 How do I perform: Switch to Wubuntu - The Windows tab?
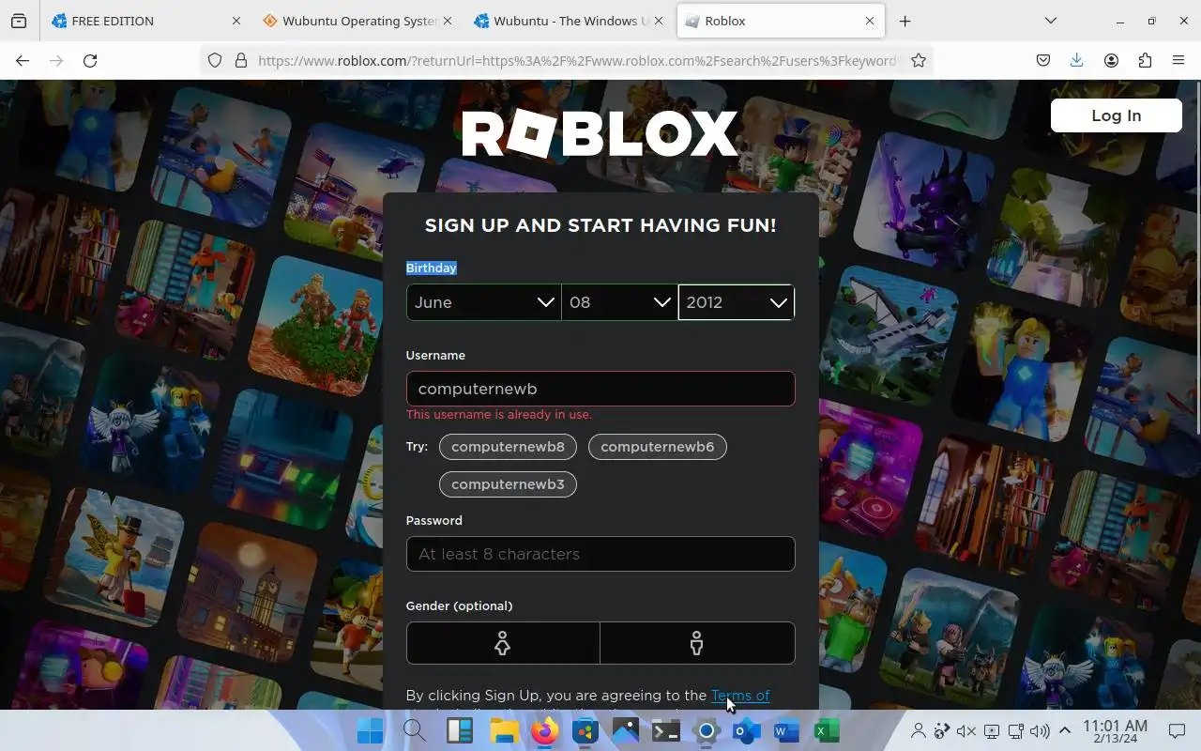tap(569, 21)
